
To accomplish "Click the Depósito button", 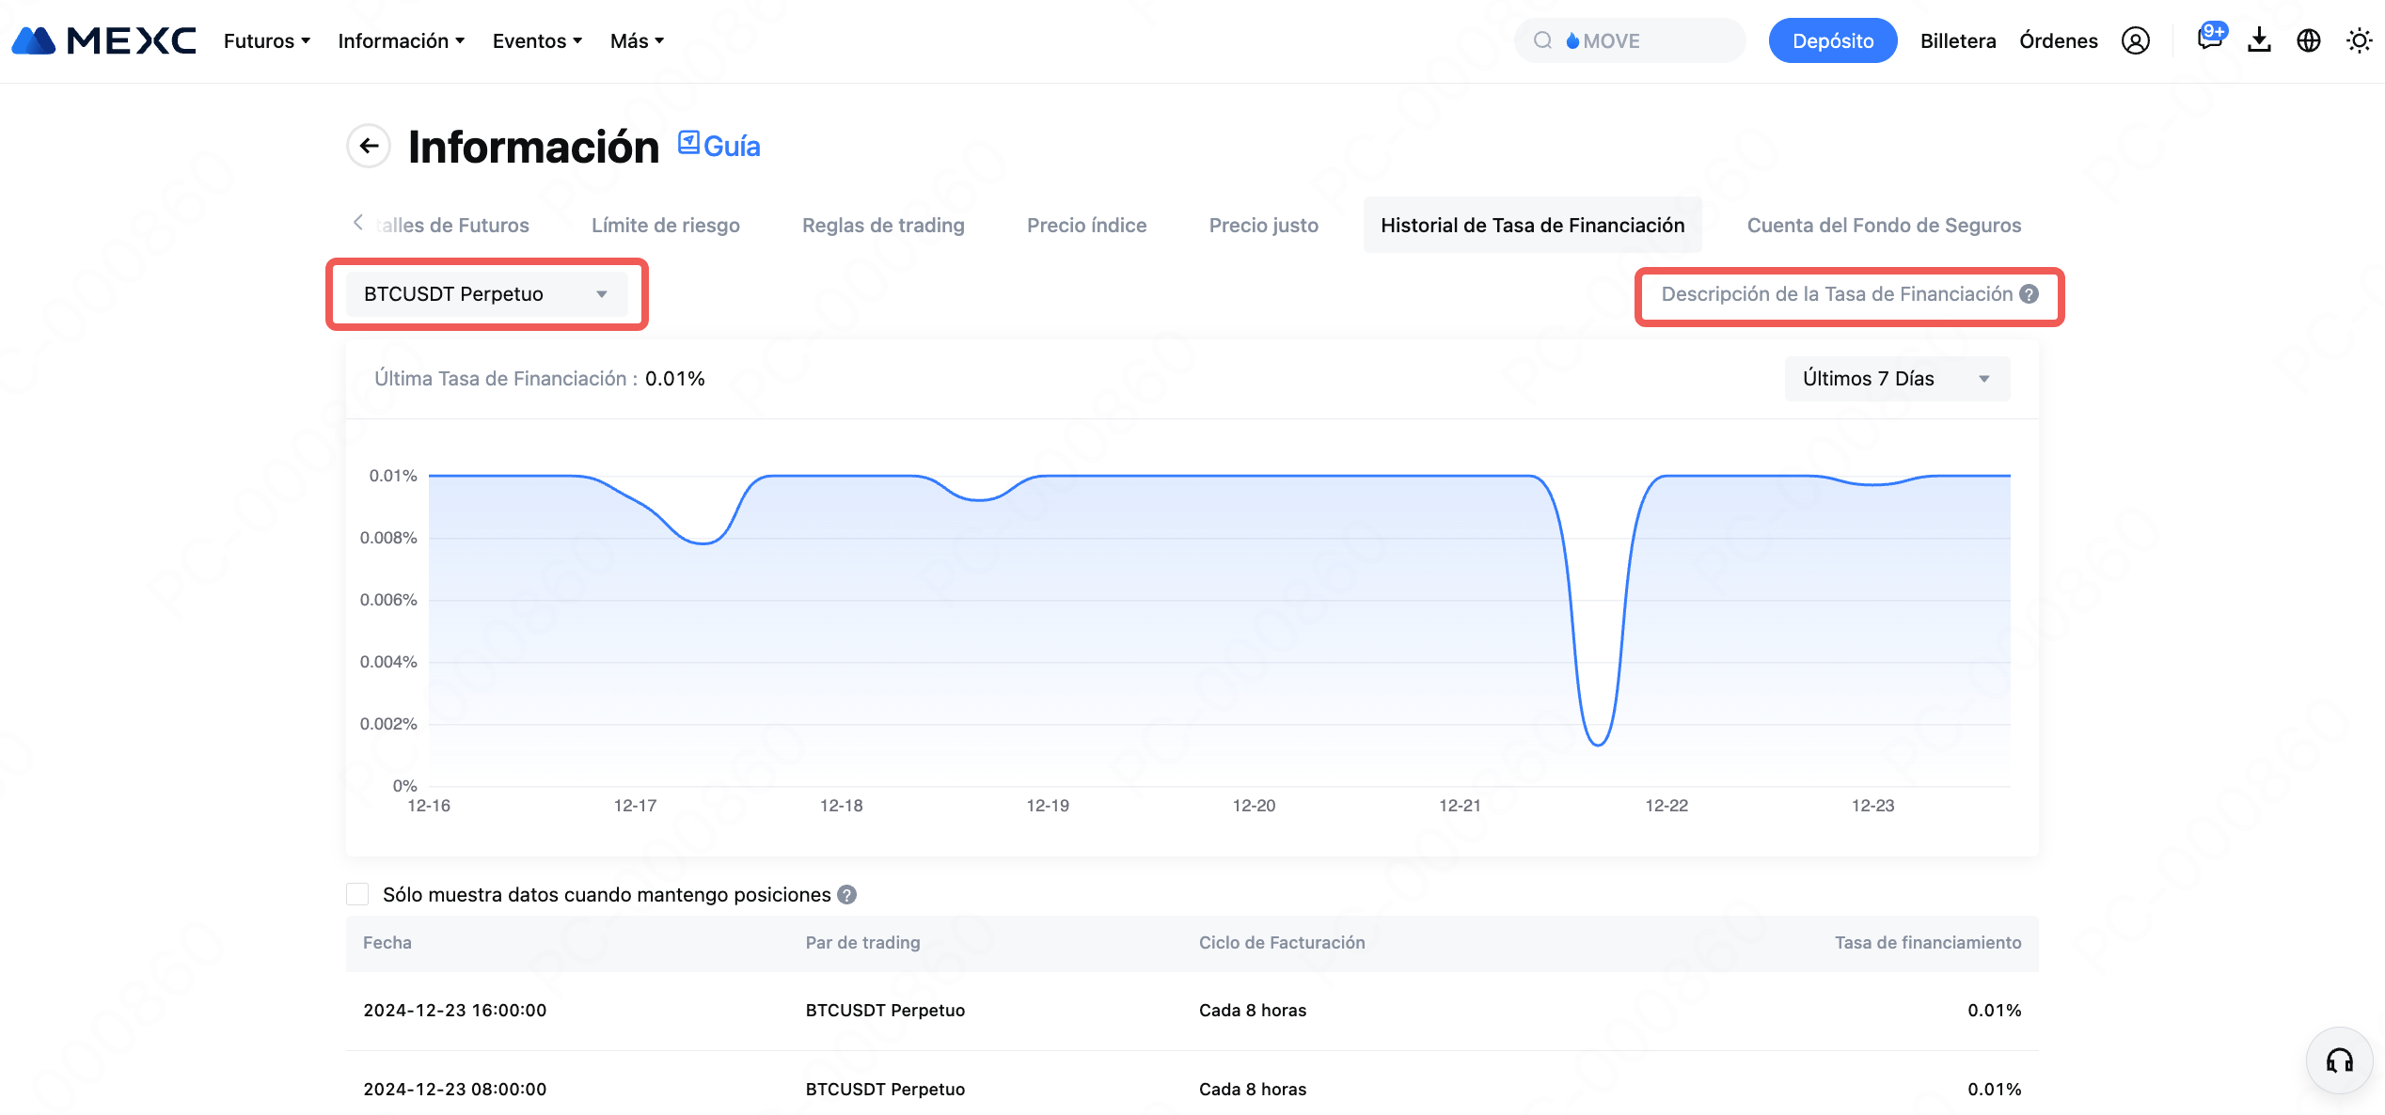I will click(1833, 40).
